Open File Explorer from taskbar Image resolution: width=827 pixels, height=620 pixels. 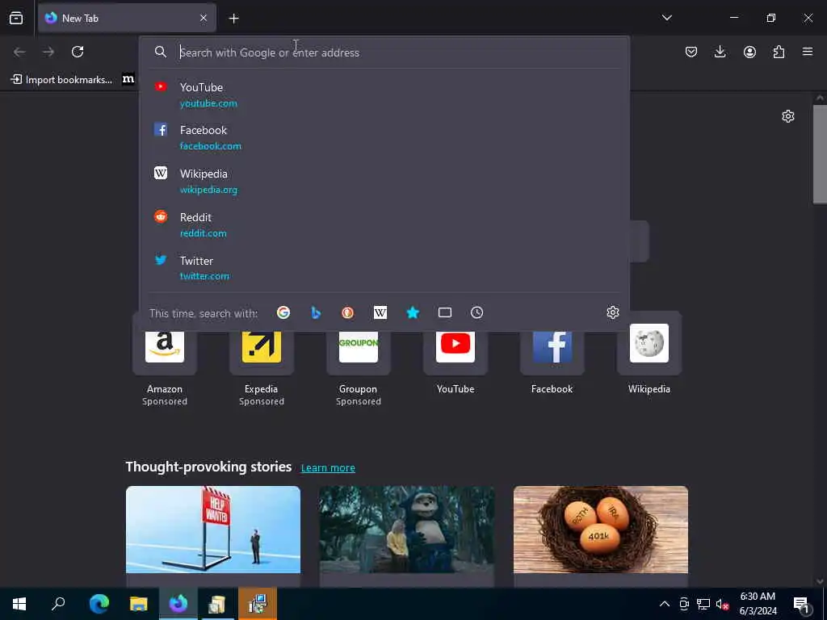pyautogui.click(x=138, y=604)
